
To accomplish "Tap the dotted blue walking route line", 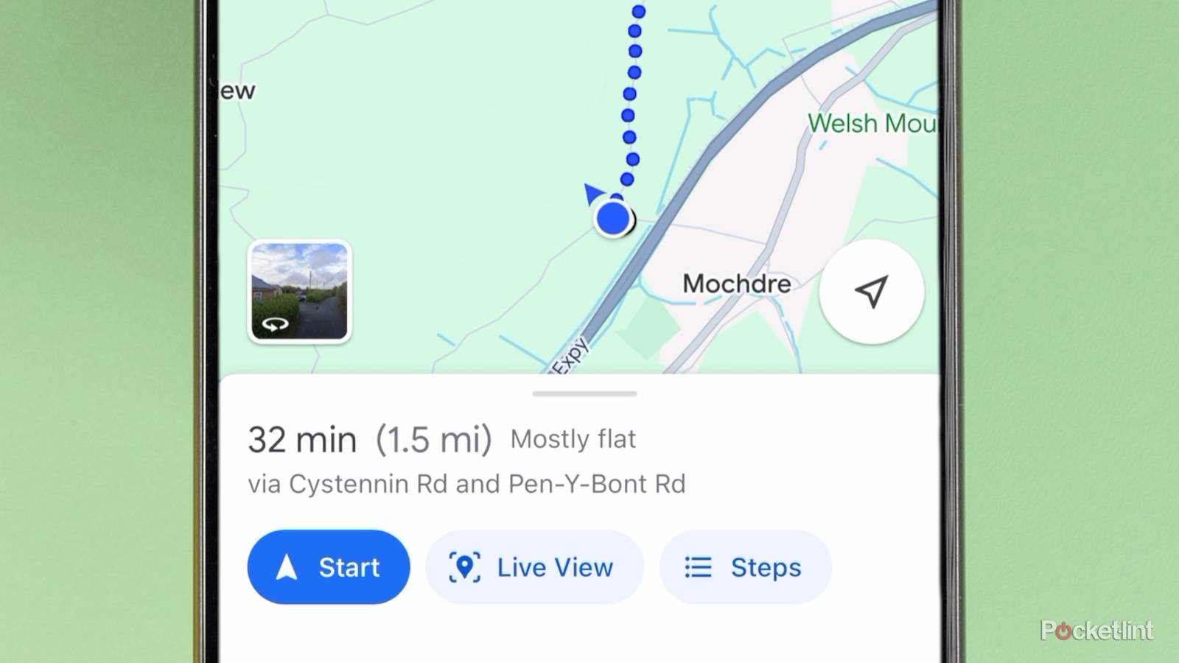I will pyautogui.click(x=632, y=96).
